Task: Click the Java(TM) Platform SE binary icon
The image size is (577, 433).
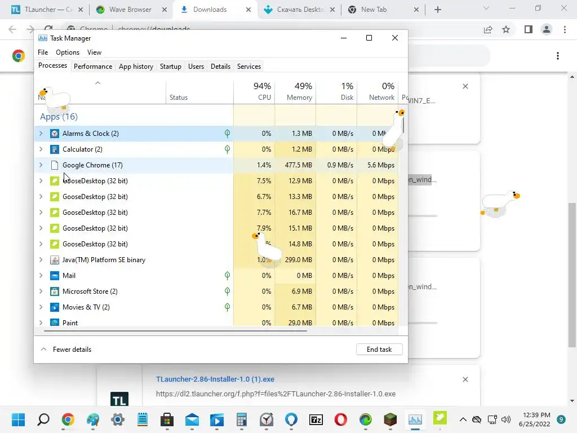Action: pyautogui.click(x=55, y=260)
